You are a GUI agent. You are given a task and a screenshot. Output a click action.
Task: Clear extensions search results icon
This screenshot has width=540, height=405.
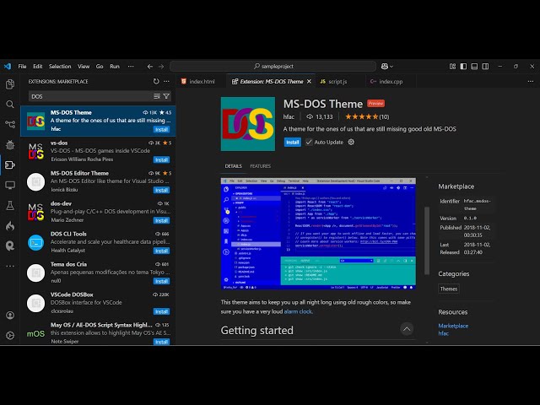tap(157, 96)
